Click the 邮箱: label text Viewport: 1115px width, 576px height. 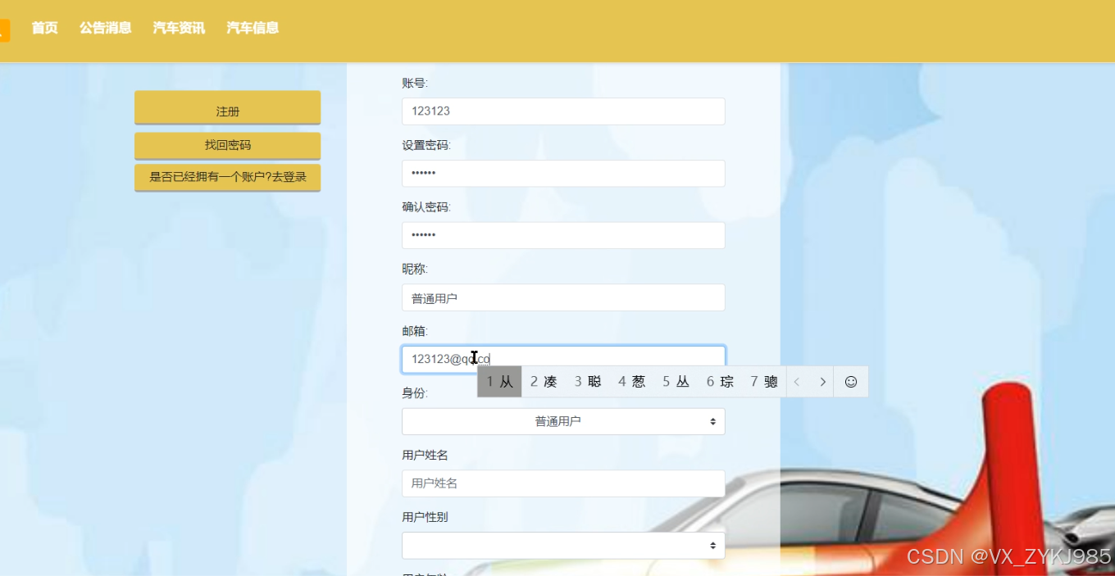[x=415, y=331]
